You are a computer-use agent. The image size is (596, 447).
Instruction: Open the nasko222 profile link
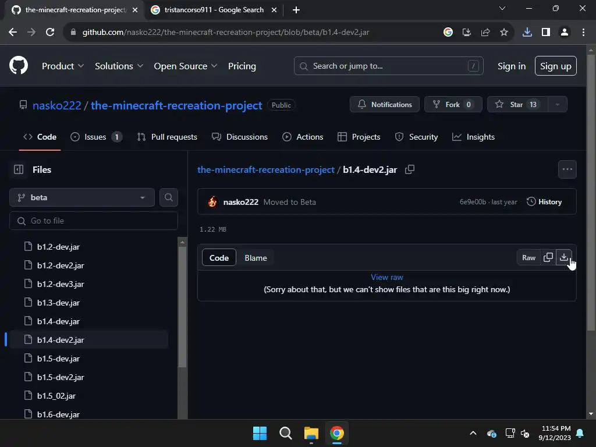point(56,105)
